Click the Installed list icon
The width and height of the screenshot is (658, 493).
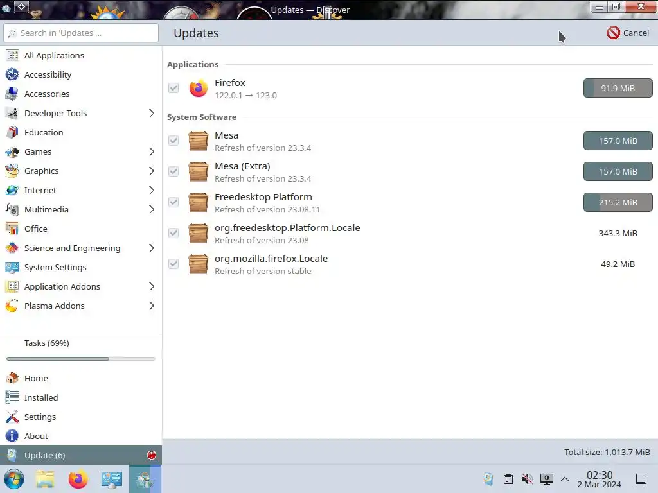coord(12,397)
